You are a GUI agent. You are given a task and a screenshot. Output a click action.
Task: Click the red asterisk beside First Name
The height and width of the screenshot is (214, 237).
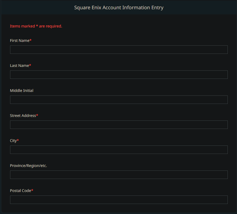(30, 40)
